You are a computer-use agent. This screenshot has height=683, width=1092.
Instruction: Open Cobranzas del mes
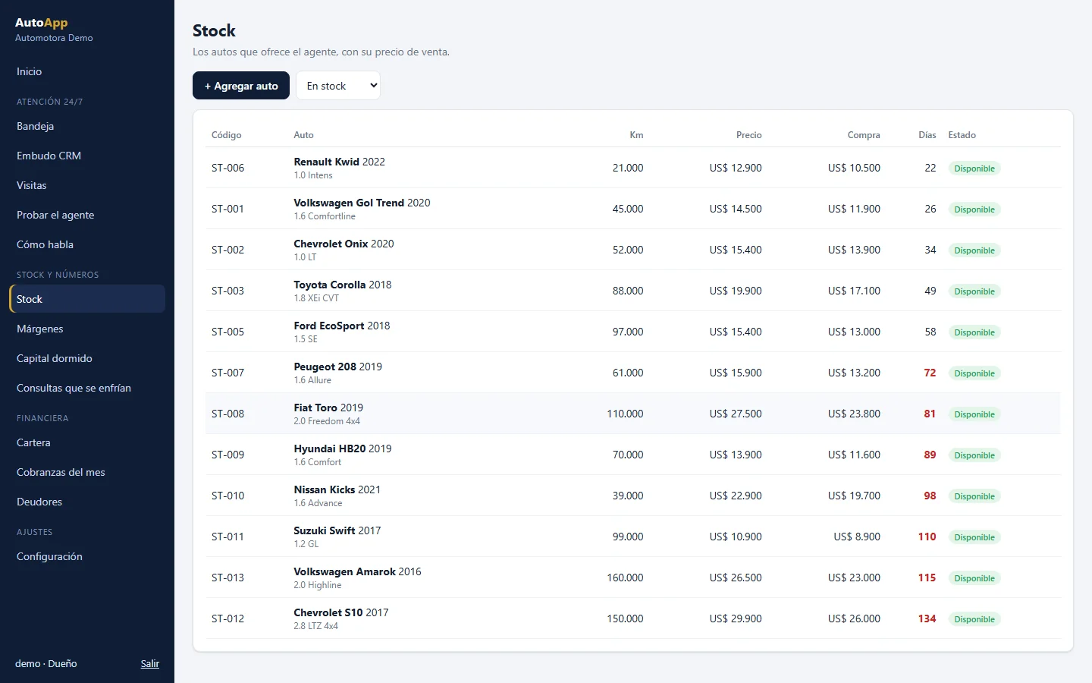coord(87,472)
